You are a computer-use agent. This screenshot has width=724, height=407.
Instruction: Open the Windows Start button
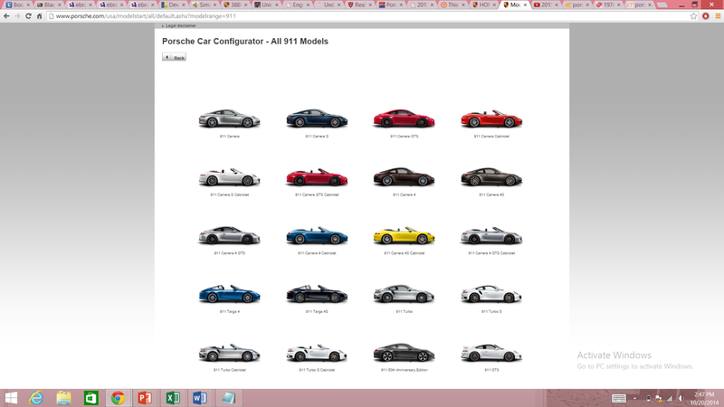(11, 398)
